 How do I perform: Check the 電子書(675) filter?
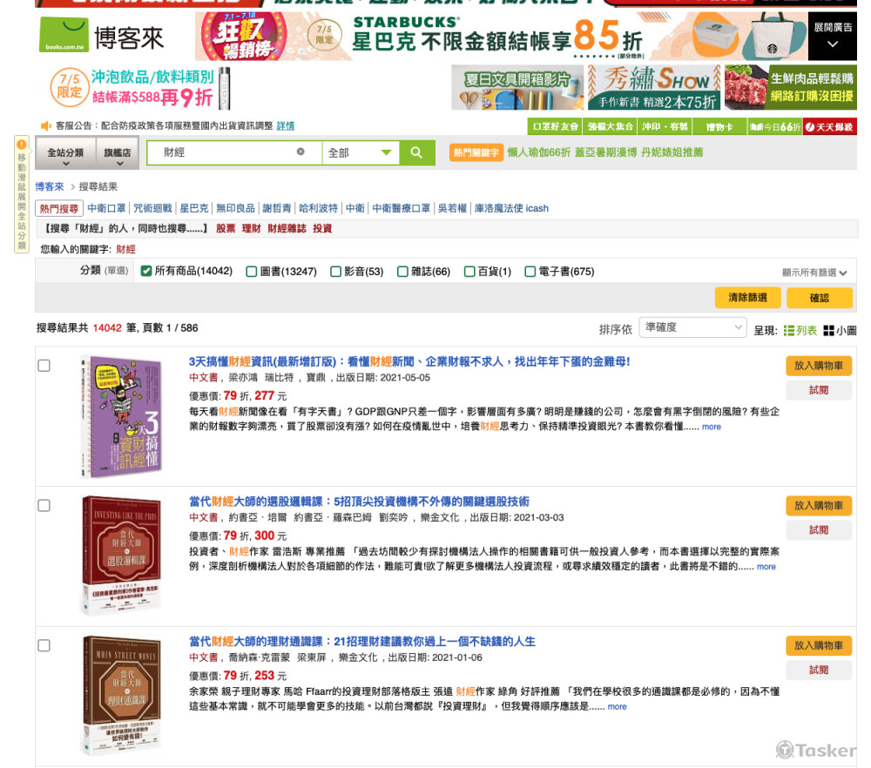[530, 272]
